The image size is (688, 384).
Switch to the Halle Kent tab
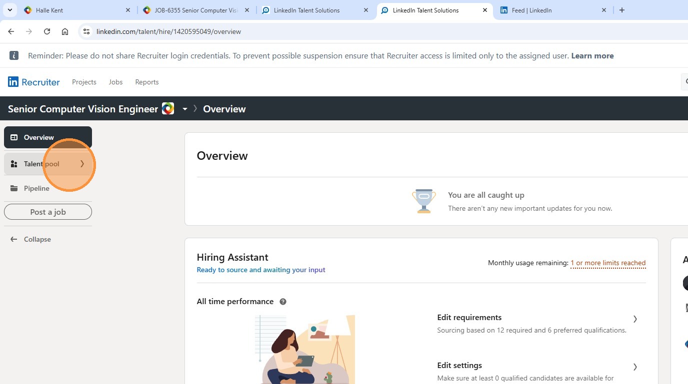[x=77, y=10]
